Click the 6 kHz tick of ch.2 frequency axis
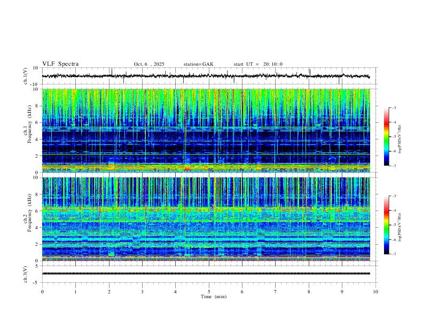This screenshot has height=327, width=423. 37,211
